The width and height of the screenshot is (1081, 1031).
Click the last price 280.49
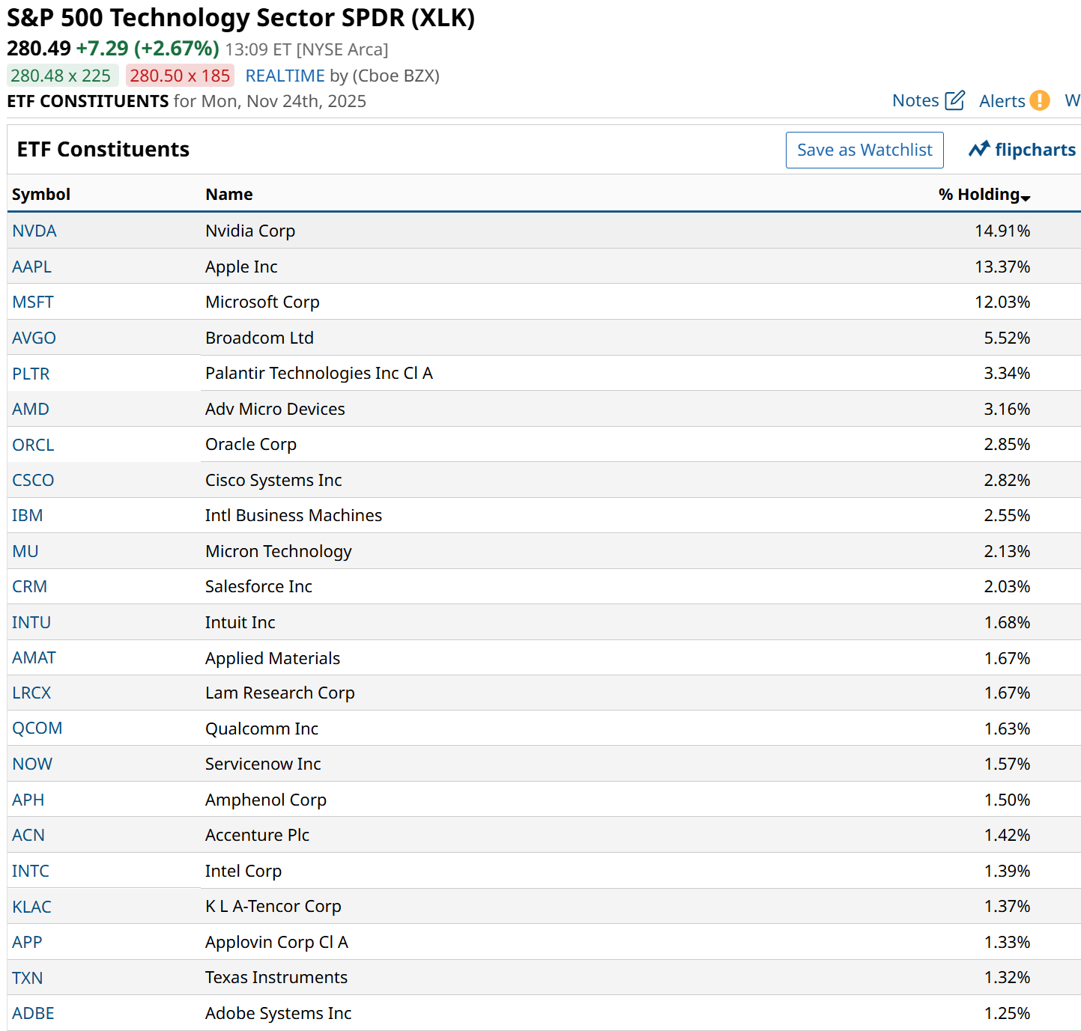click(x=39, y=49)
